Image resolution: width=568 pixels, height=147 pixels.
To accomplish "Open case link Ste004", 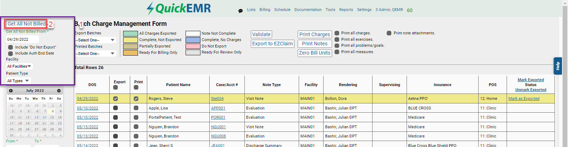I will 217,98.
